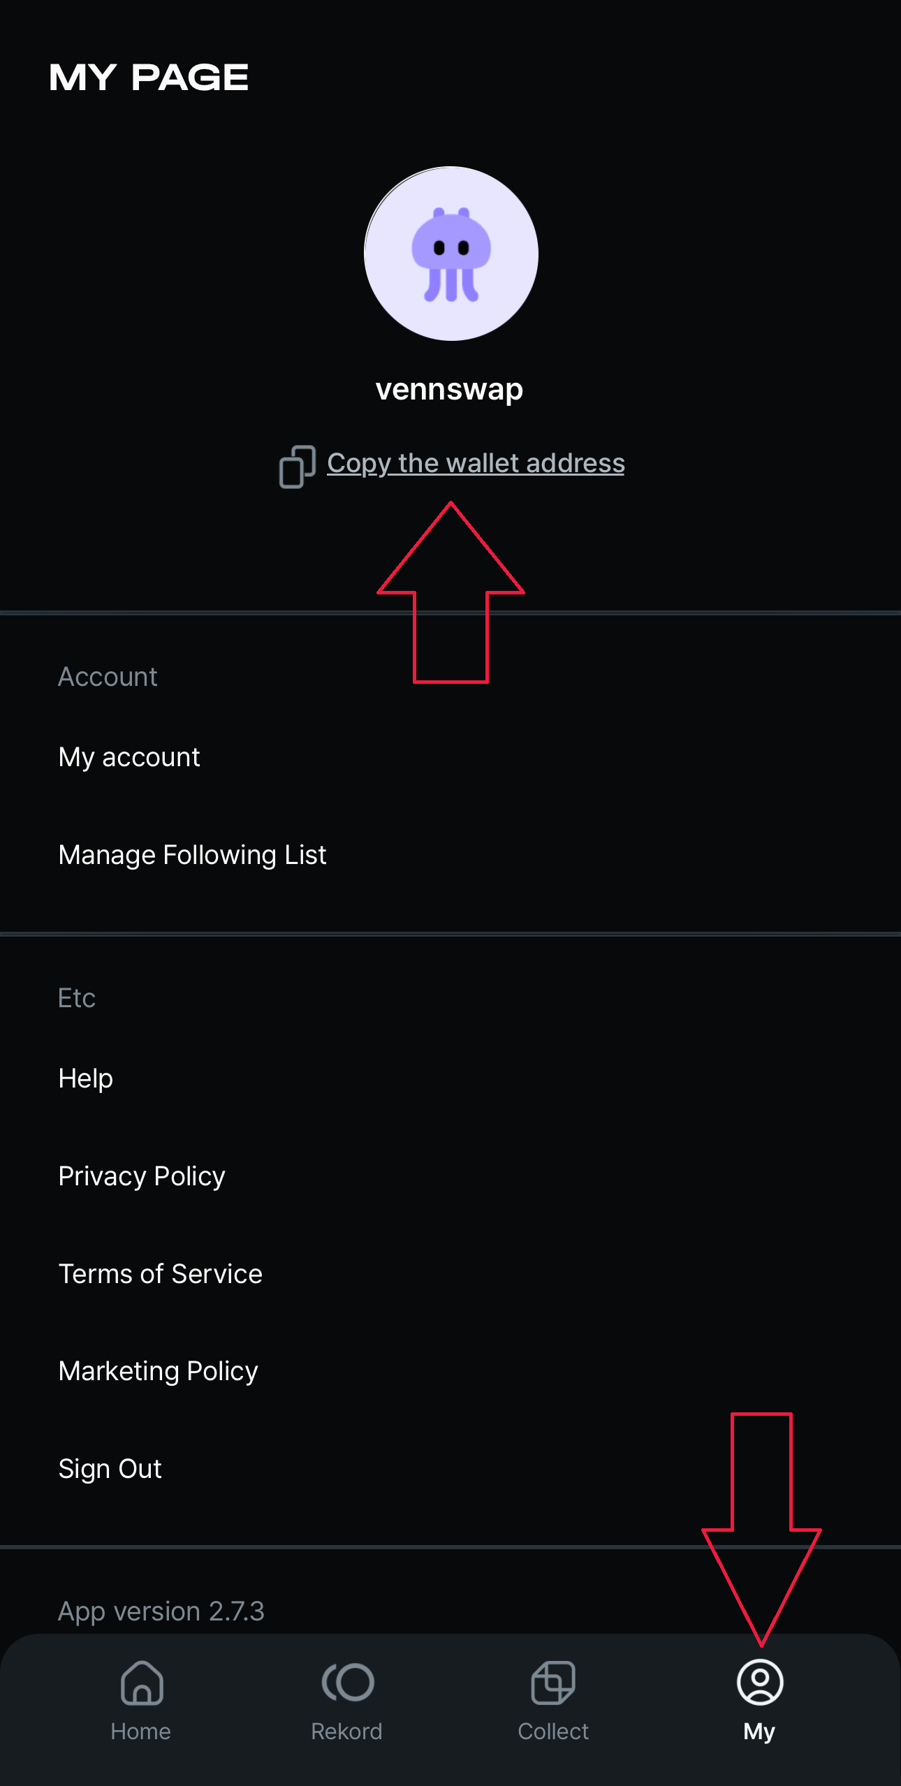This screenshot has height=1786, width=901.
Task: Switch to the Collect tab label
Action: click(x=553, y=1732)
